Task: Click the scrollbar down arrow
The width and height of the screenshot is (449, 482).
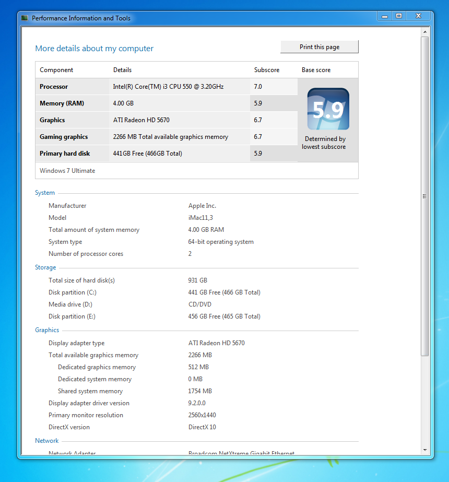Action: click(x=424, y=450)
